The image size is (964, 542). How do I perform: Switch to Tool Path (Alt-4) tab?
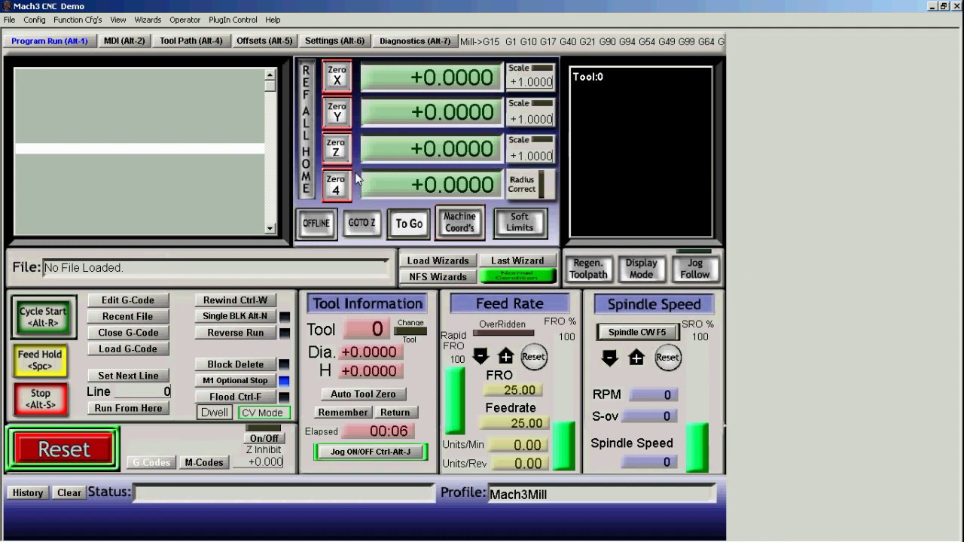191,41
